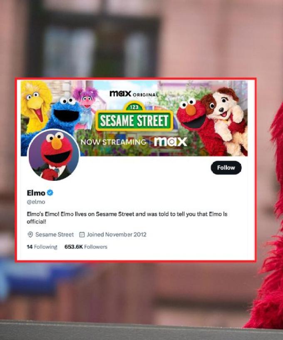
Task: Click the Joined November 2012 text
Action: click(117, 235)
